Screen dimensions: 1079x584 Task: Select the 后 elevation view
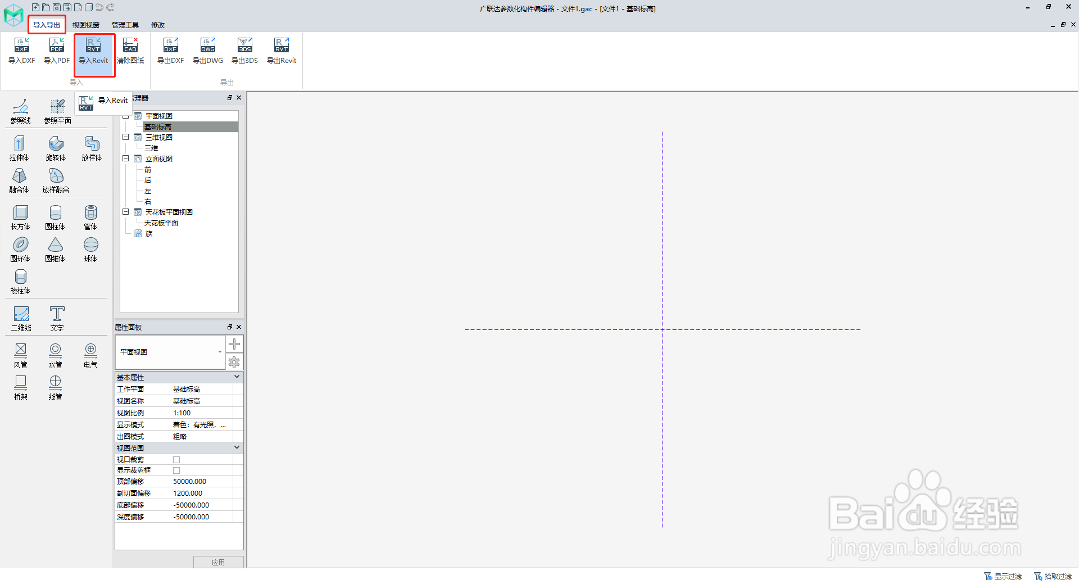pyautogui.click(x=148, y=180)
